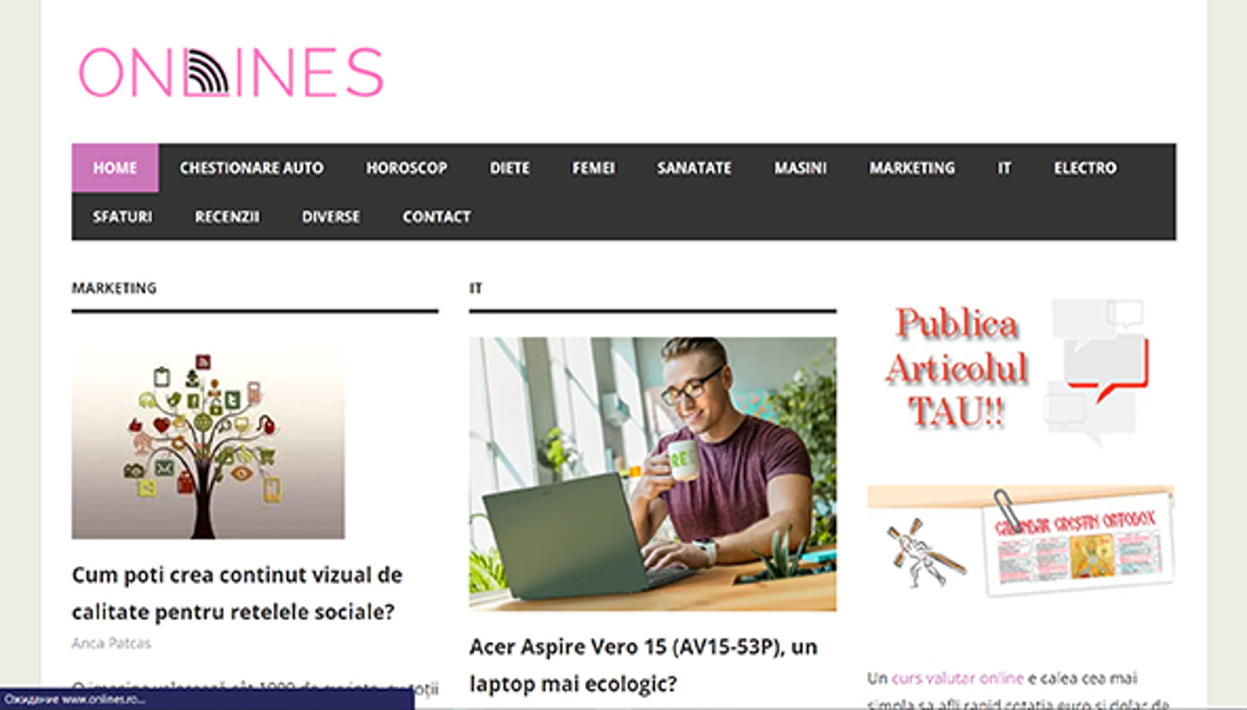Open the Calendar Crestin Ortodox banner
Viewport: 1247px width, 710px height.
1020,541
